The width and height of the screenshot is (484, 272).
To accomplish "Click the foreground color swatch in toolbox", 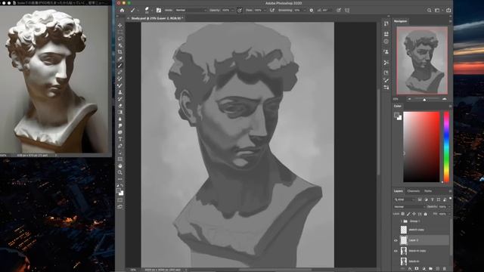I will 119,191.
